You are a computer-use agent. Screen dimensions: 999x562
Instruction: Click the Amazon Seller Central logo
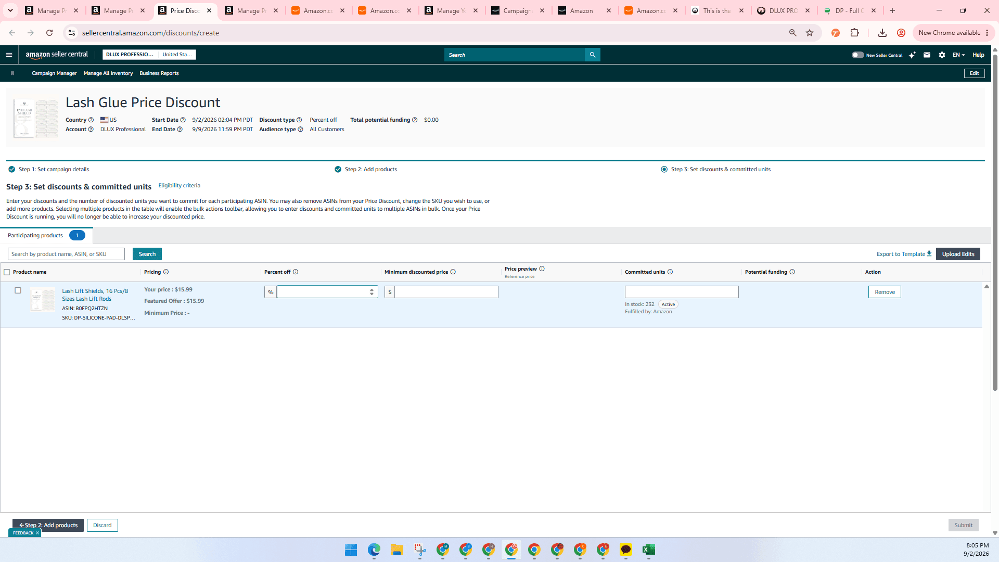point(57,55)
